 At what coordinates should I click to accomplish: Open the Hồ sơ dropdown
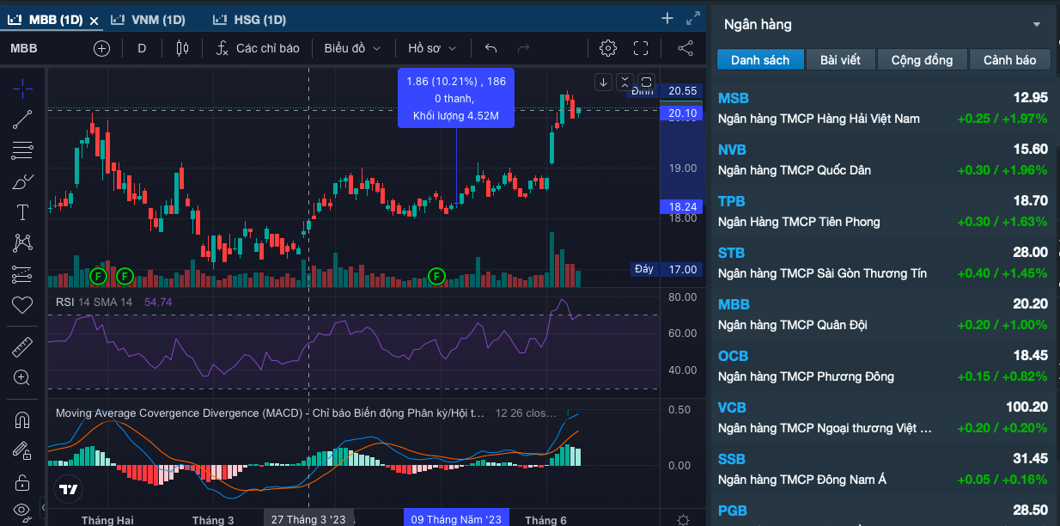(432, 48)
